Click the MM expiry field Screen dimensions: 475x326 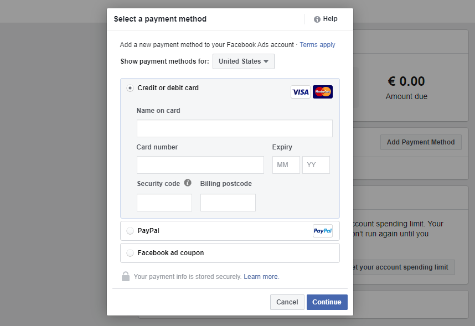click(286, 165)
